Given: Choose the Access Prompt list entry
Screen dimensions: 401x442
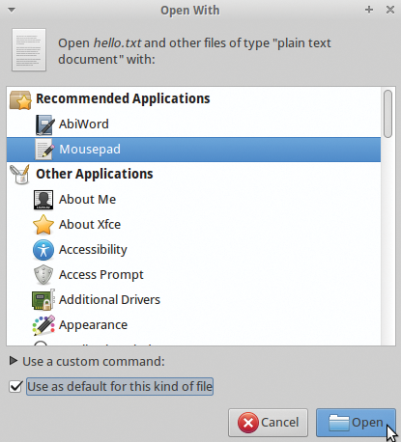Looking at the screenshot, I should coord(193,275).
